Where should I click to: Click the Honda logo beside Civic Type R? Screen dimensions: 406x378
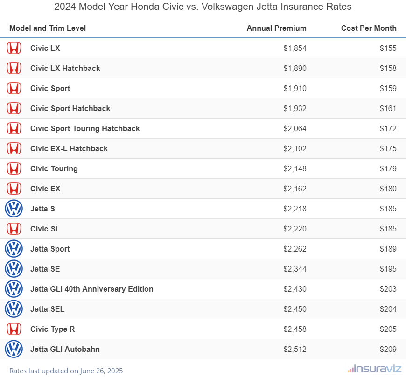tap(14, 329)
